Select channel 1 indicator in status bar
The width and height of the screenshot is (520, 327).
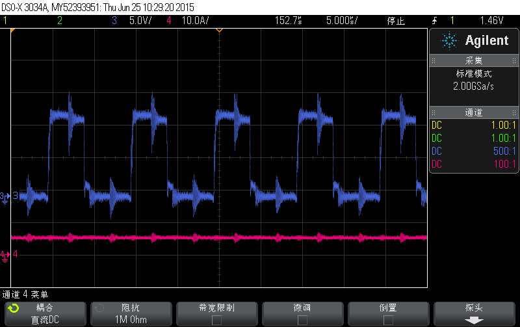(5, 21)
